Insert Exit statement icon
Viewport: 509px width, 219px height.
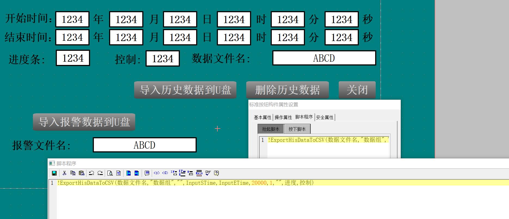coord(199,173)
